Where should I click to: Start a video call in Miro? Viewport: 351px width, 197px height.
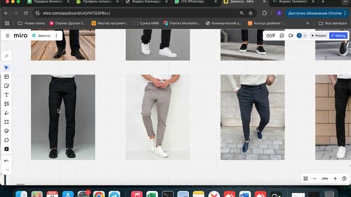291,36
